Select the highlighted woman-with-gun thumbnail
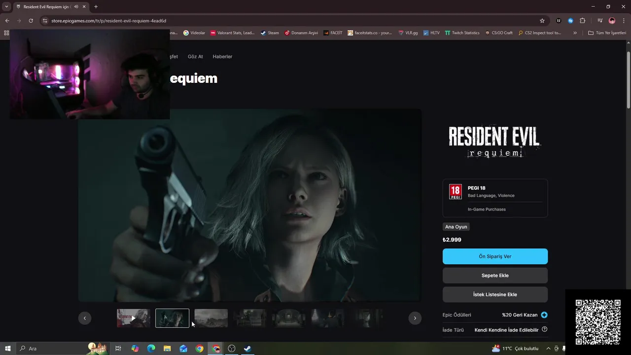 click(x=172, y=318)
